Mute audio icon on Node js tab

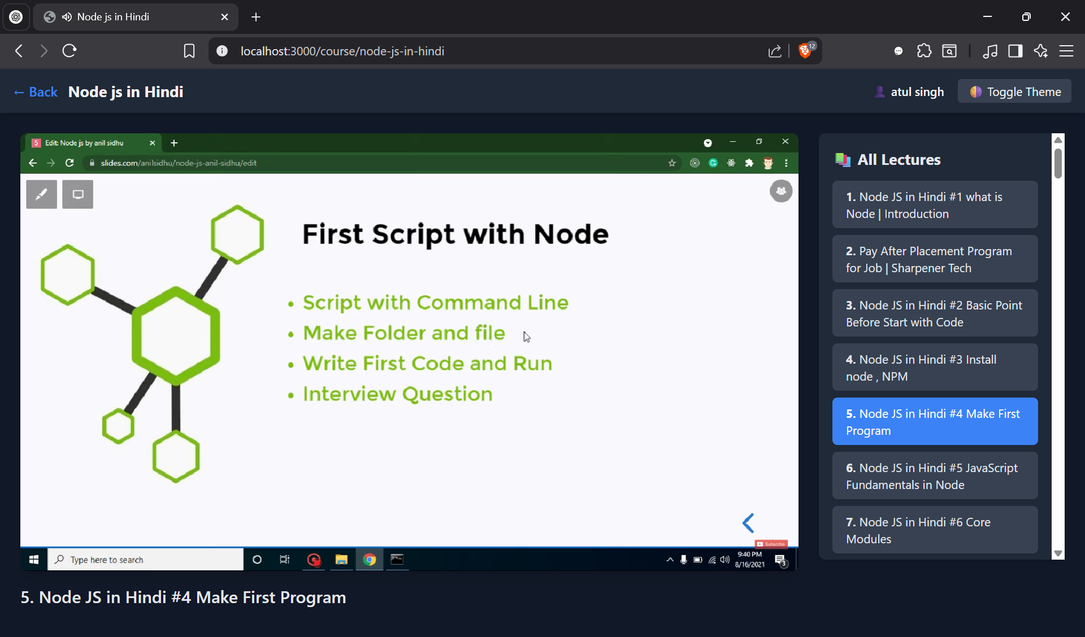click(x=67, y=17)
